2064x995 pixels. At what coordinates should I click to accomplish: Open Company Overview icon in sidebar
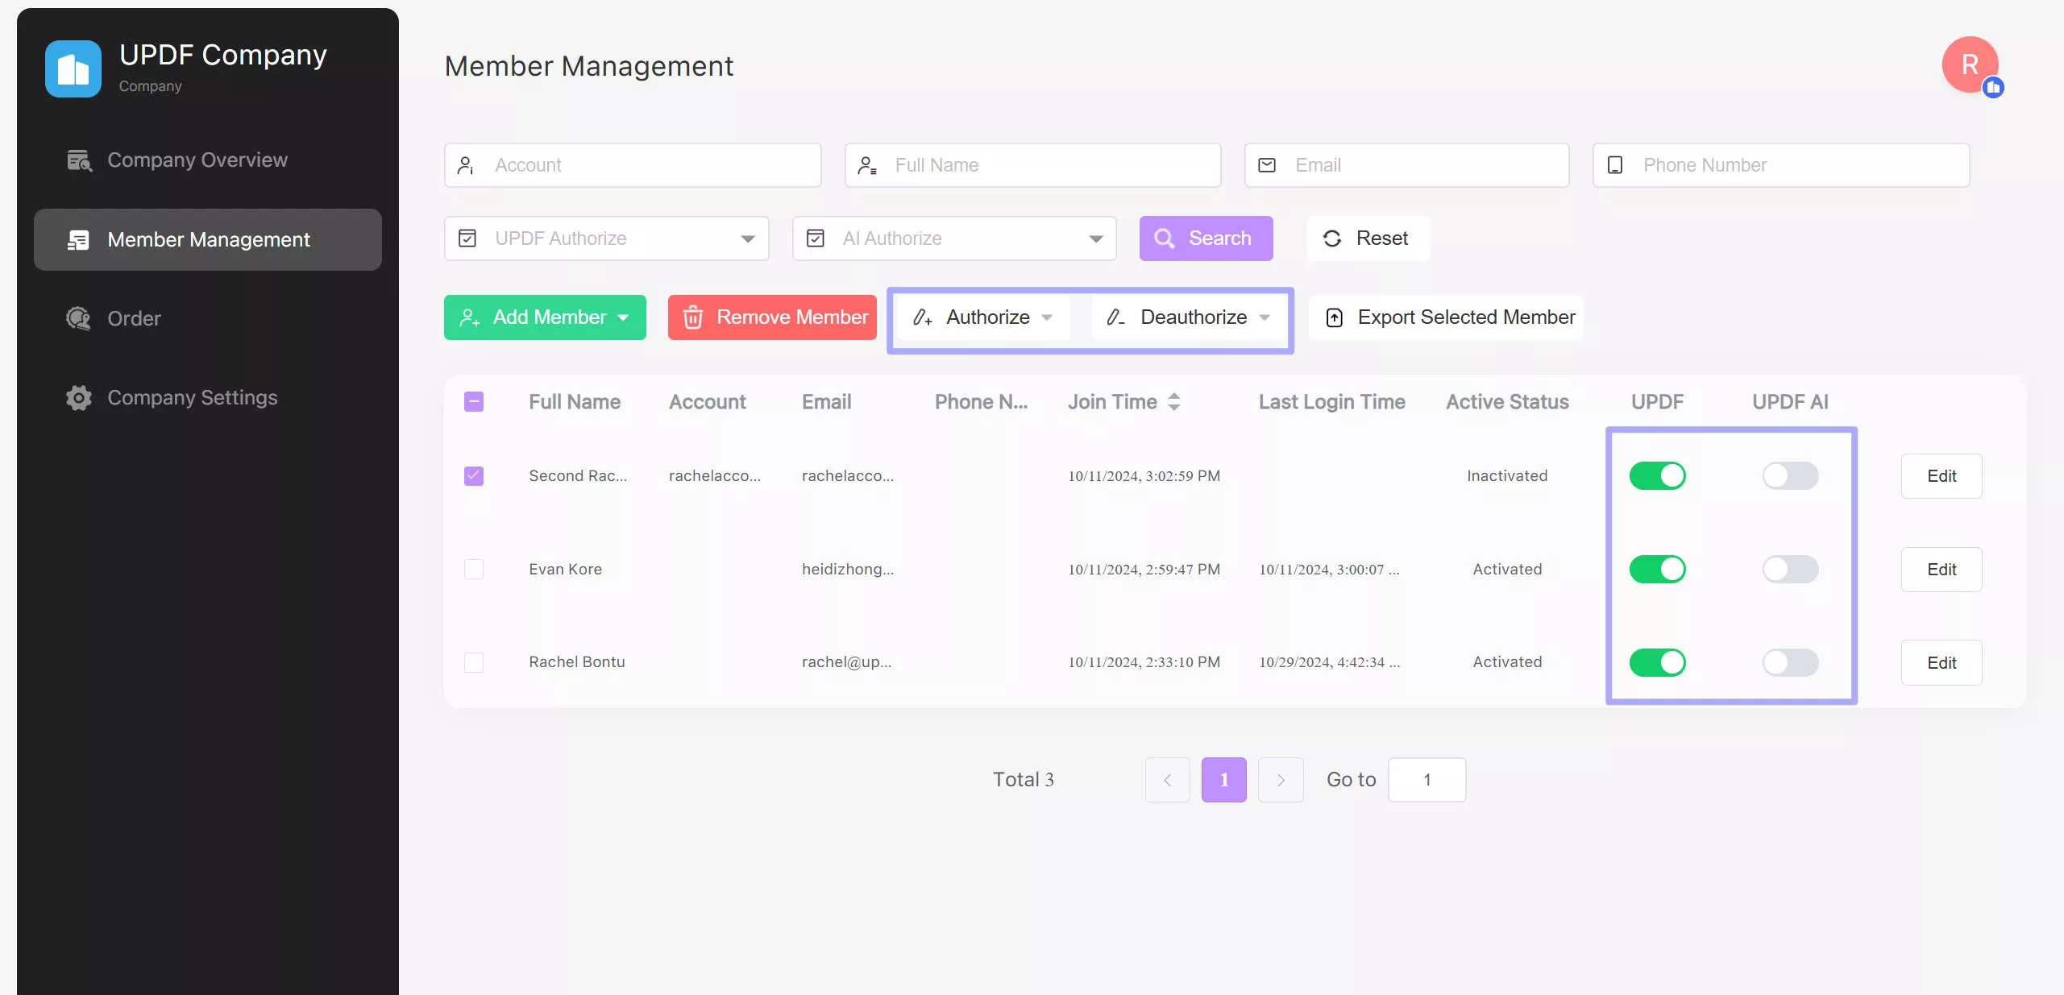pyautogui.click(x=79, y=160)
